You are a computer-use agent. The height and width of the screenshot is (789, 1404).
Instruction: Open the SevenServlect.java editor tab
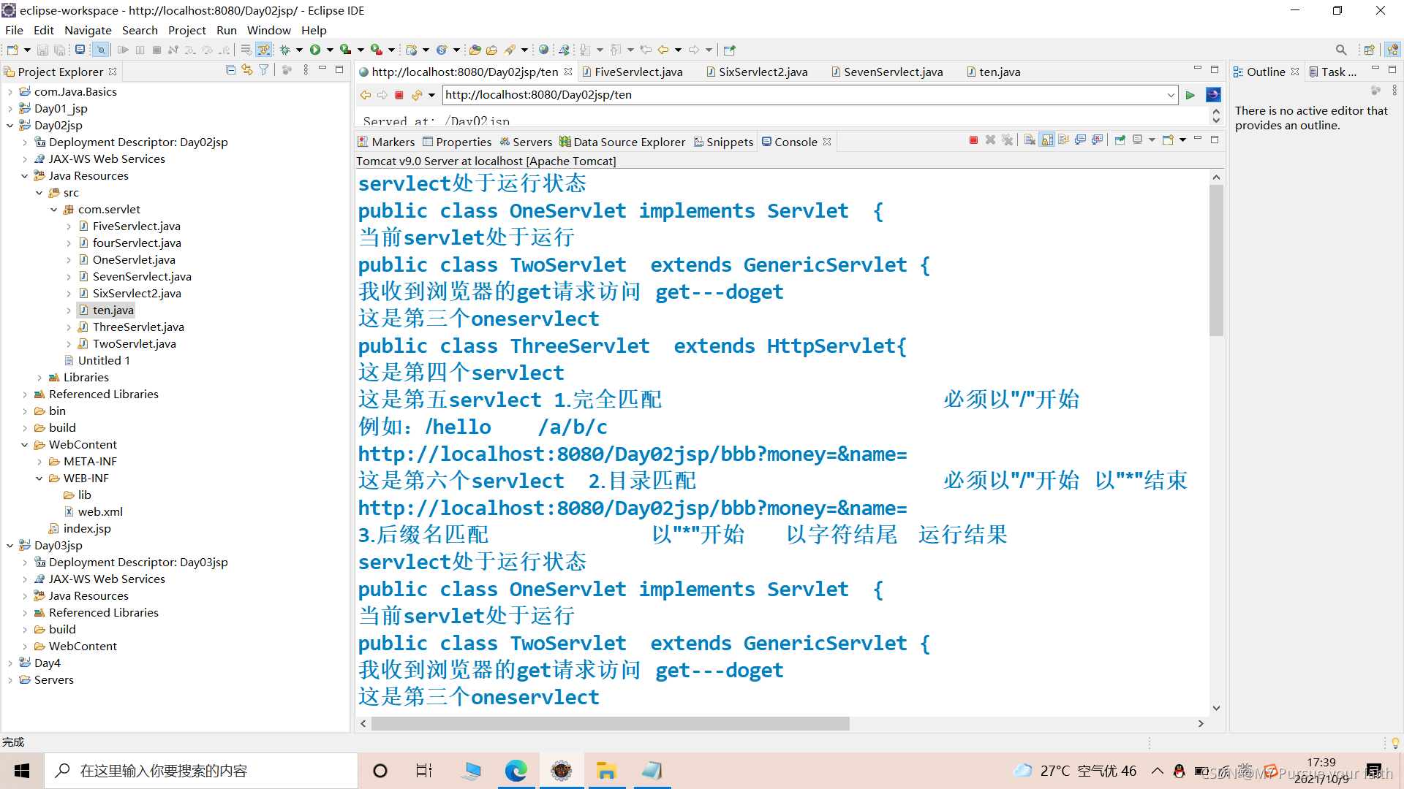tap(893, 72)
